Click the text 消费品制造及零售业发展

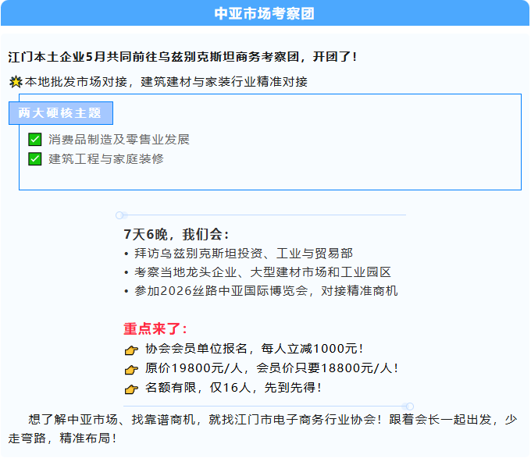point(119,140)
